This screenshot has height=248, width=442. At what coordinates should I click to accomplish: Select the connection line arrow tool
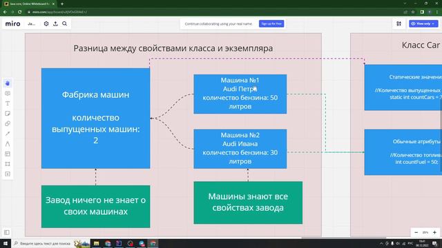coord(8,134)
